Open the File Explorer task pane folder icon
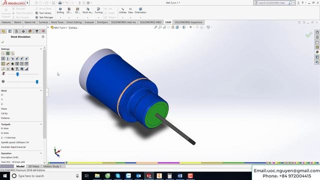 317,42
